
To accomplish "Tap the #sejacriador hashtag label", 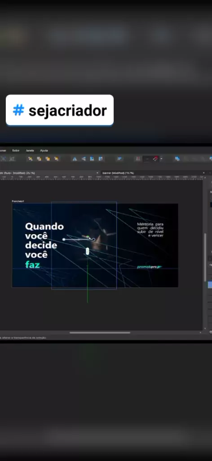I will click(60, 110).
